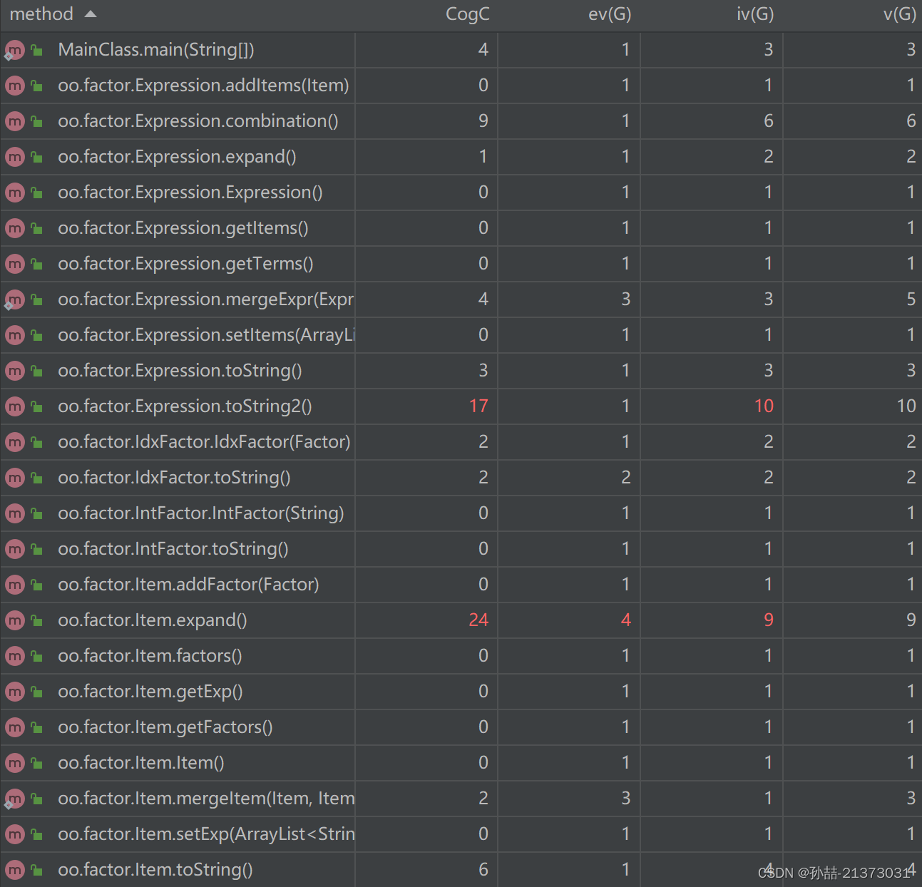
Task: Click the method icon of Expression.toString2() row
Action: click(14, 406)
